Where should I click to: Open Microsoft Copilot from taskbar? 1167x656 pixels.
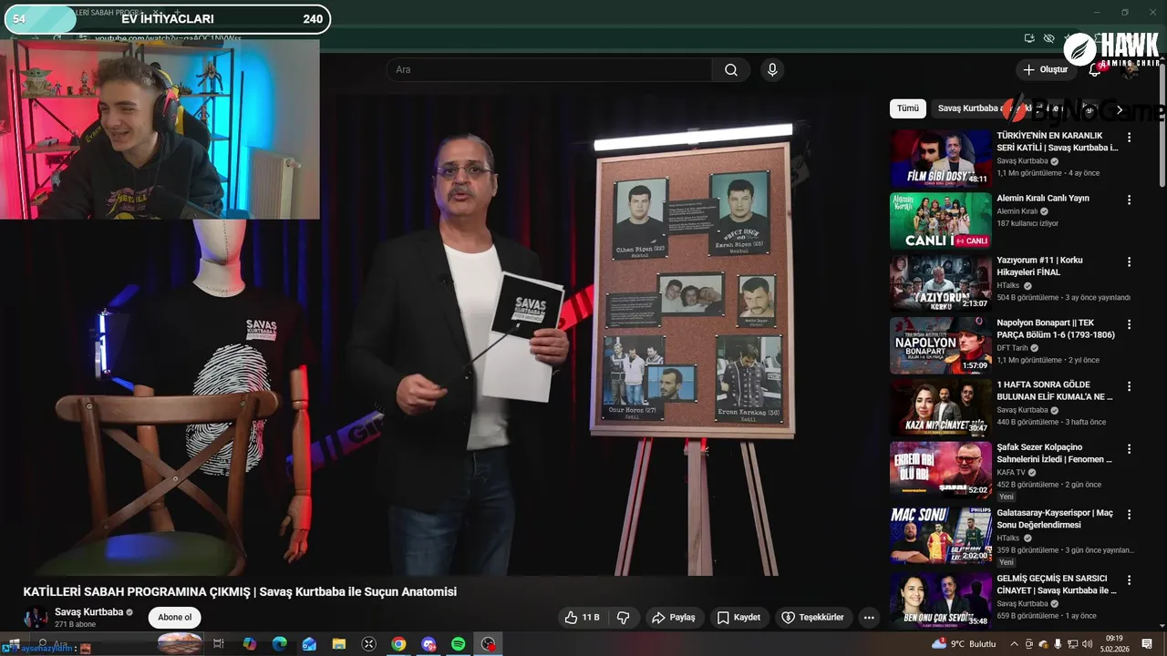tap(249, 644)
